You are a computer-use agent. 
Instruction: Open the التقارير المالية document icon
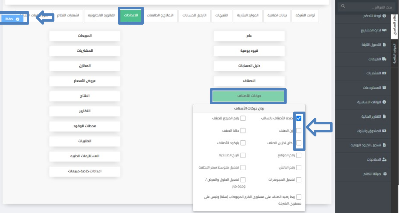[x=384, y=116]
